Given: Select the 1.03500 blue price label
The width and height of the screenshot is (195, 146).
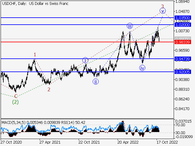Looking at the screenshot, I should point(183,18).
